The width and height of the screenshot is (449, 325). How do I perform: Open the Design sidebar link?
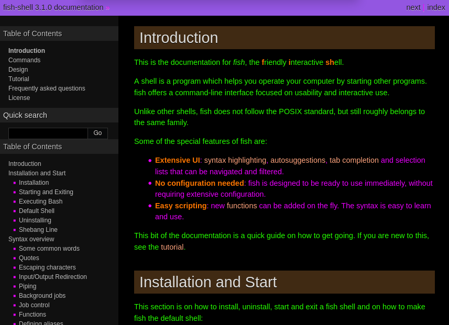pos(18,70)
